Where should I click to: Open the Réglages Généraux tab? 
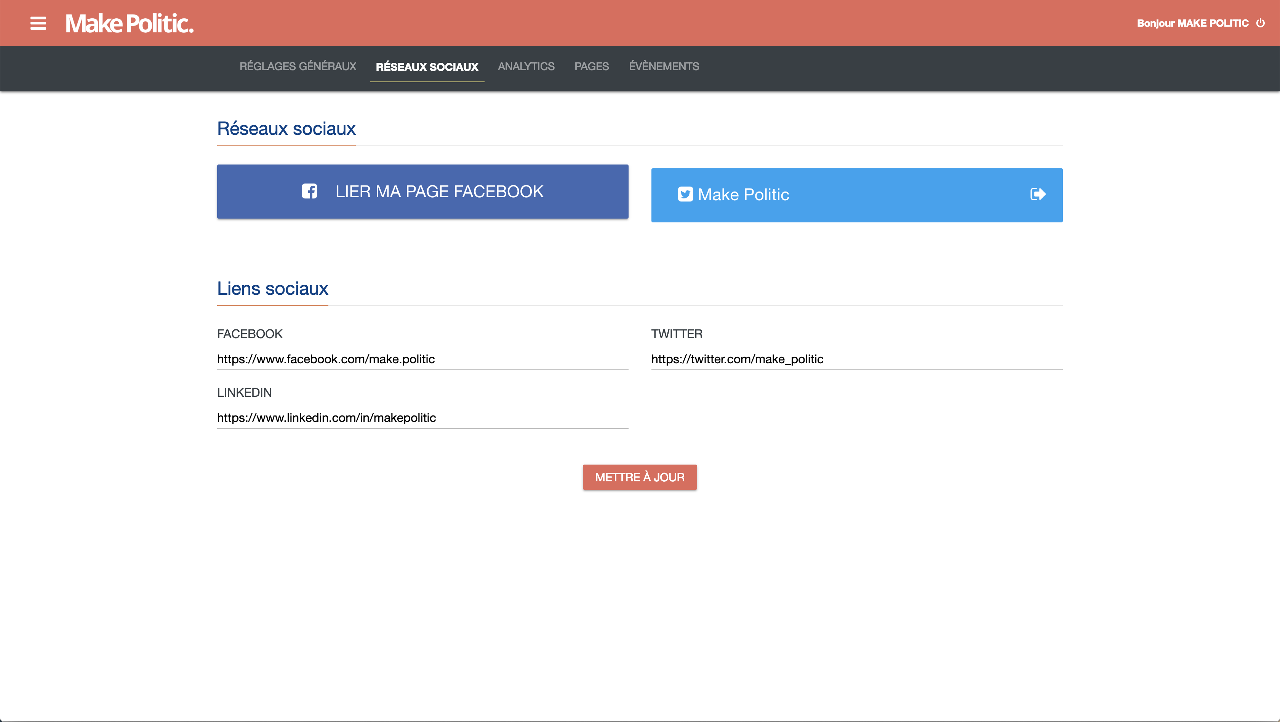click(298, 66)
